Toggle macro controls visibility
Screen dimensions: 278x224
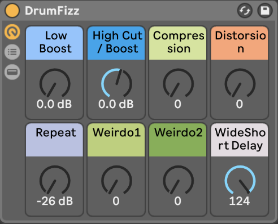click(12, 32)
